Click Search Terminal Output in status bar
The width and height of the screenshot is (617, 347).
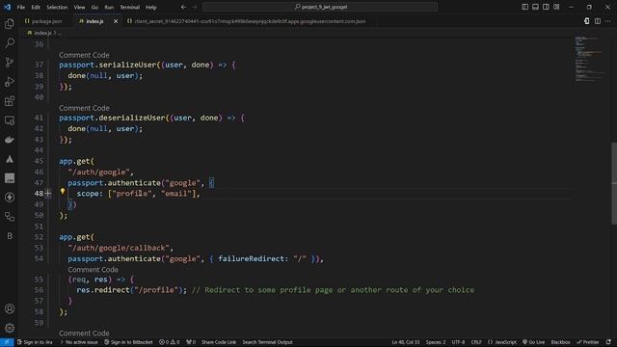point(267,342)
